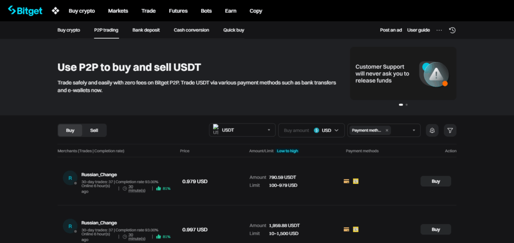Open the Trade menu
Viewport: 514px width, 243px height.
[x=149, y=11]
